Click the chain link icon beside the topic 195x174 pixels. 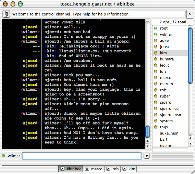tap(6, 14)
